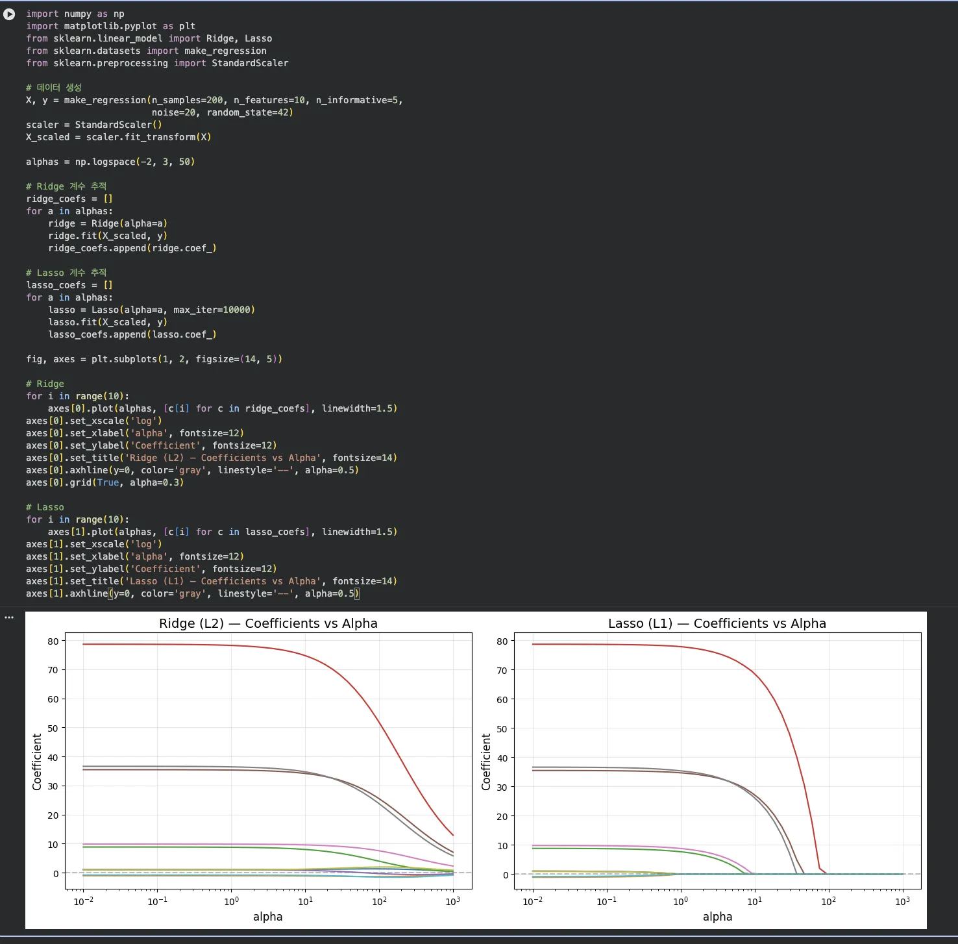
Task: Click the final 'axes[1].axhline' code line
Action: point(192,593)
